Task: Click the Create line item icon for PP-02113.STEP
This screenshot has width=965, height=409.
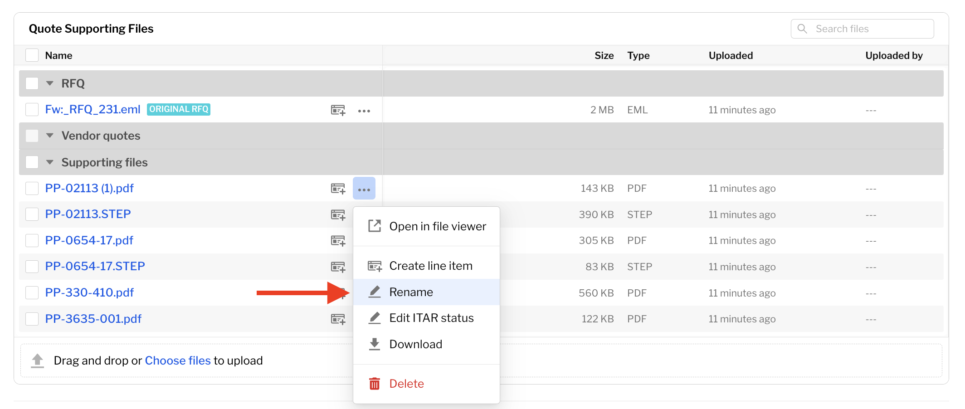Action: pos(338,214)
